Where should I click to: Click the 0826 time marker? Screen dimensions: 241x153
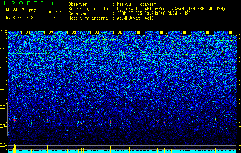pyautogui.click(x=140, y=33)
